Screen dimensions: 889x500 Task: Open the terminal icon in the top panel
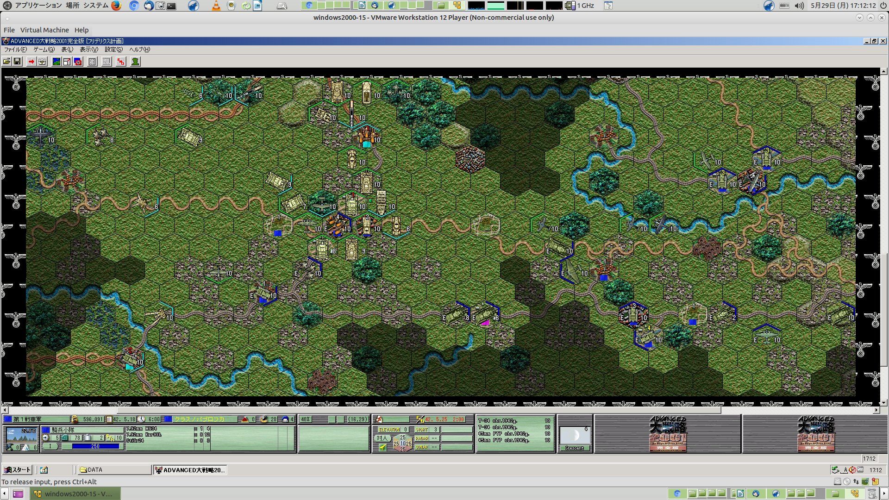(172, 6)
